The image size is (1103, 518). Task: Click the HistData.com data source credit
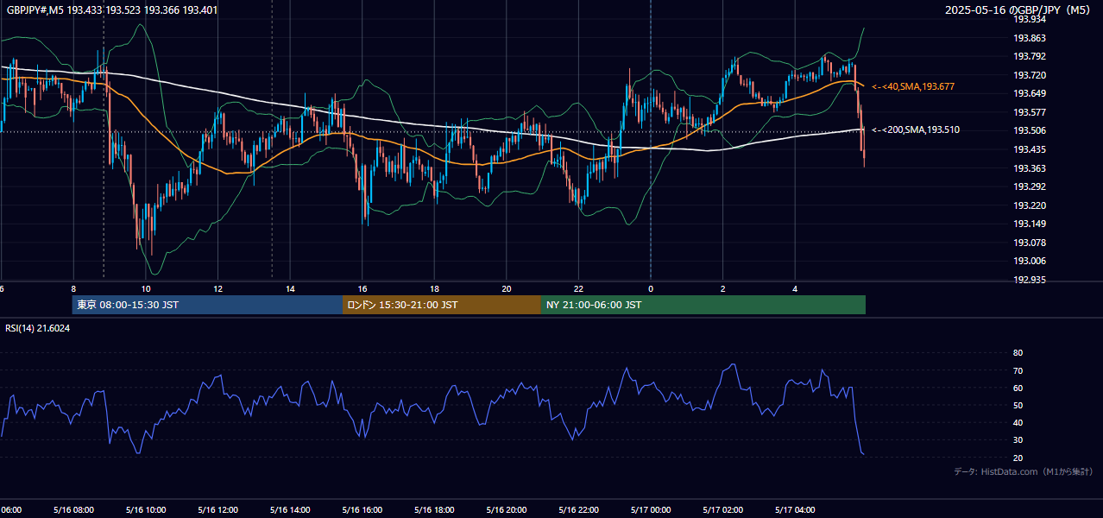1024,471
